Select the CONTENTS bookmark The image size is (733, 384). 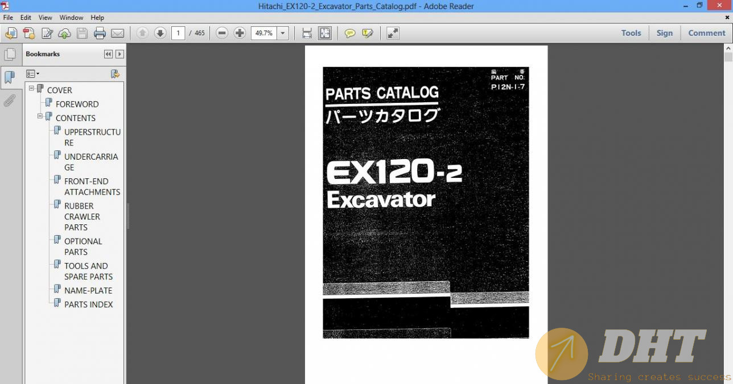pyautogui.click(x=75, y=118)
